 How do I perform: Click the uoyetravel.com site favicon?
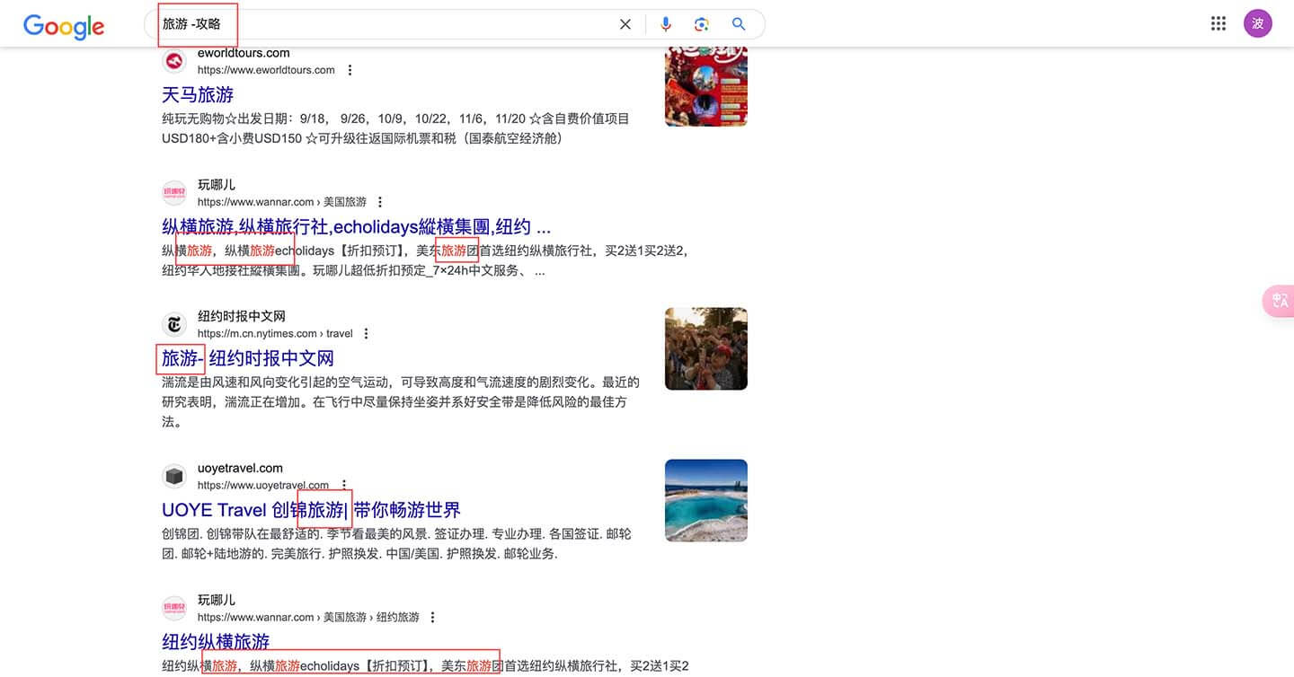tap(174, 476)
